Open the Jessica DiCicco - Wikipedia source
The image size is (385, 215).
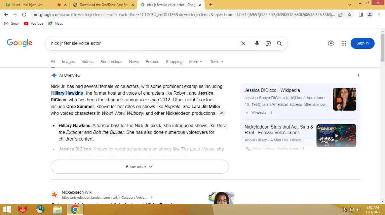[272, 90]
